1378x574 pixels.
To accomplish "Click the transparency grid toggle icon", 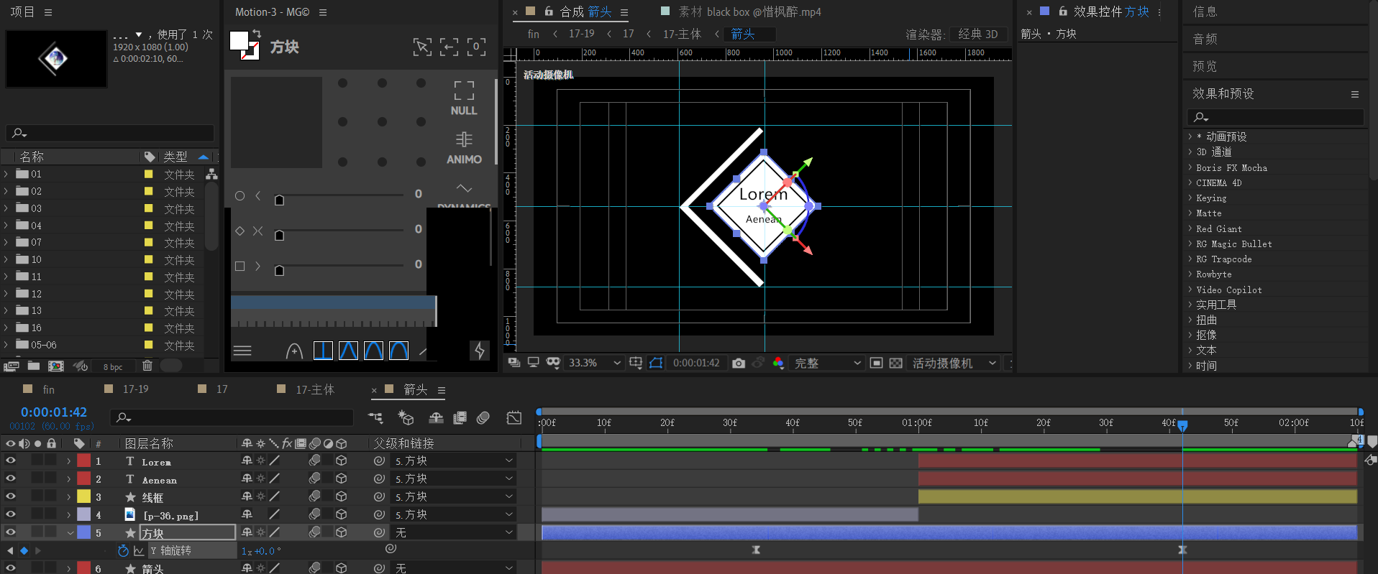I will [x=896, y=363].
